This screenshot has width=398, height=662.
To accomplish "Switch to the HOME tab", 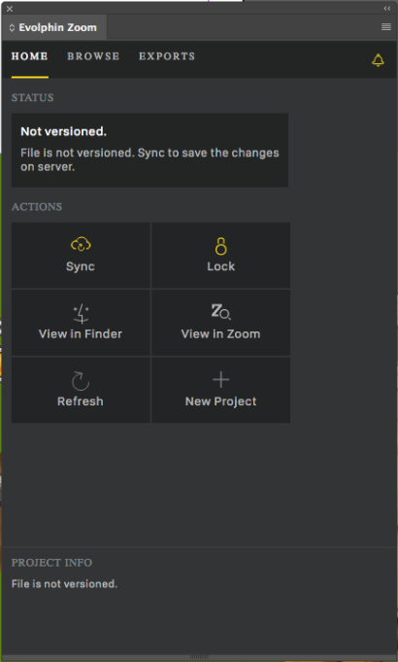I will [29, 56].
